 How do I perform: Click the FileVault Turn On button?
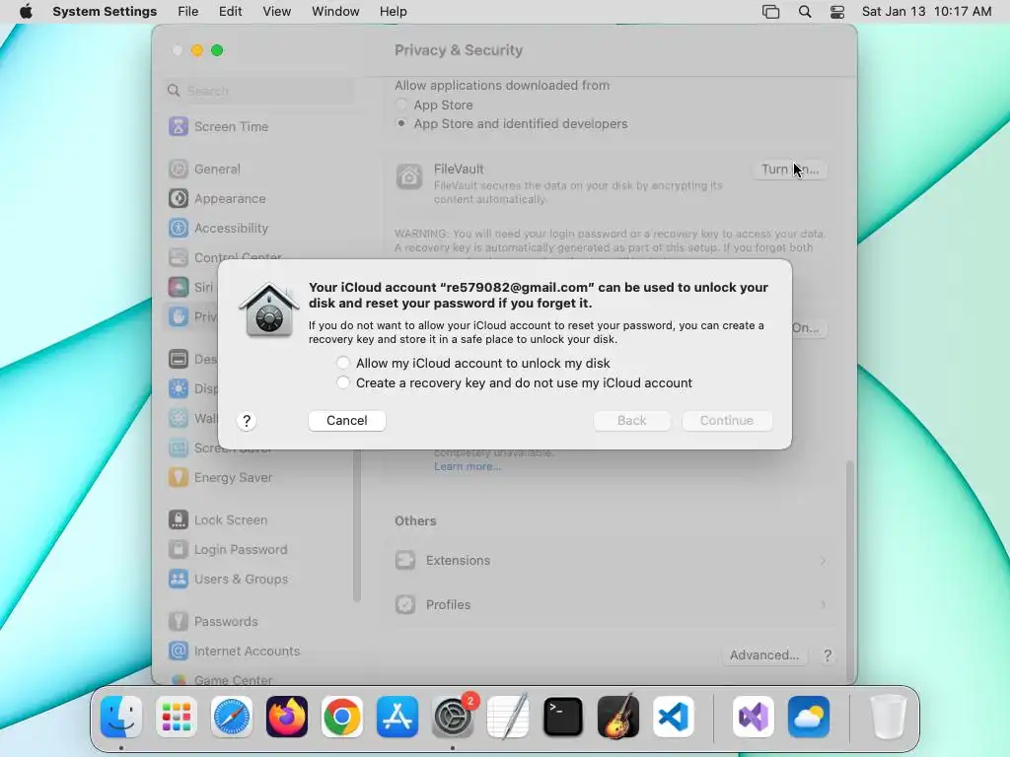click(790, 170)
